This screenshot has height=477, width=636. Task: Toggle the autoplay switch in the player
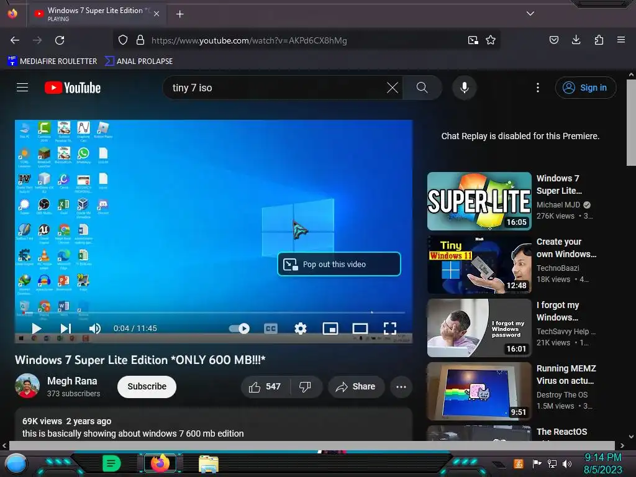pyautogui.click(x=239, y=329)
